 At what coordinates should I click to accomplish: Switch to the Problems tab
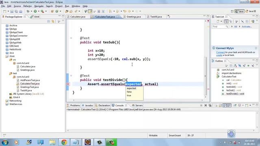coord(74,105)
